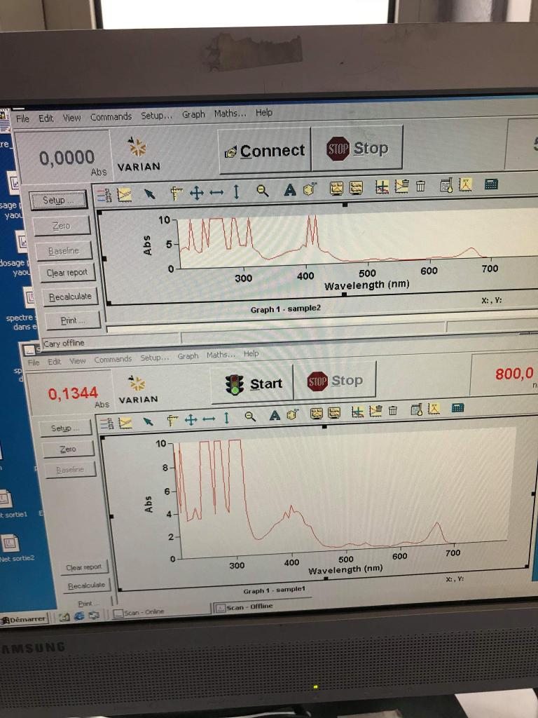Open Help menu in upper Scan window
The image size is (538, 718).
click(264, 112)
